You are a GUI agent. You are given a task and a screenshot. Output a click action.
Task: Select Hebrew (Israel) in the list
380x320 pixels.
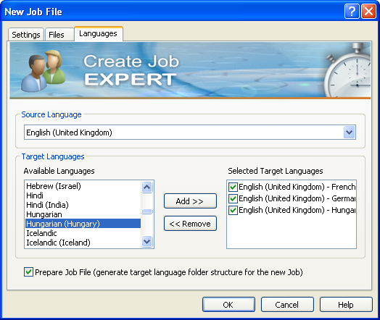(54, 186)
